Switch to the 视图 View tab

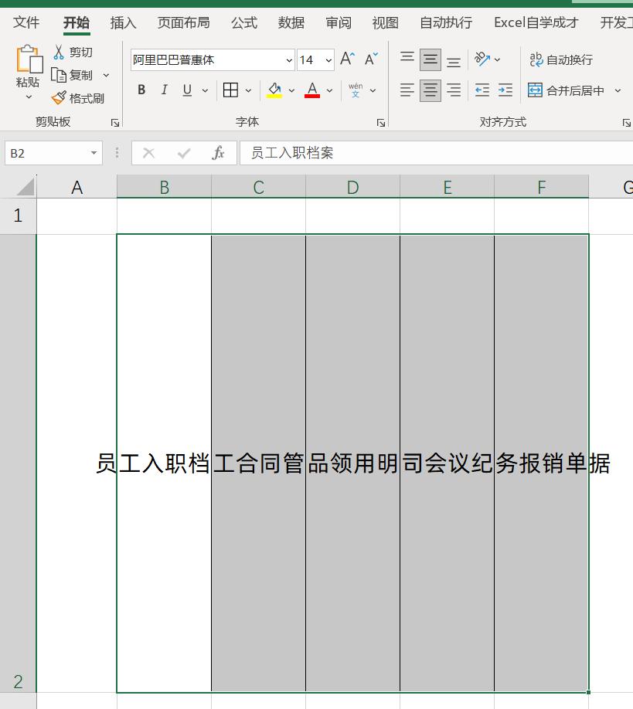point(386,22)
